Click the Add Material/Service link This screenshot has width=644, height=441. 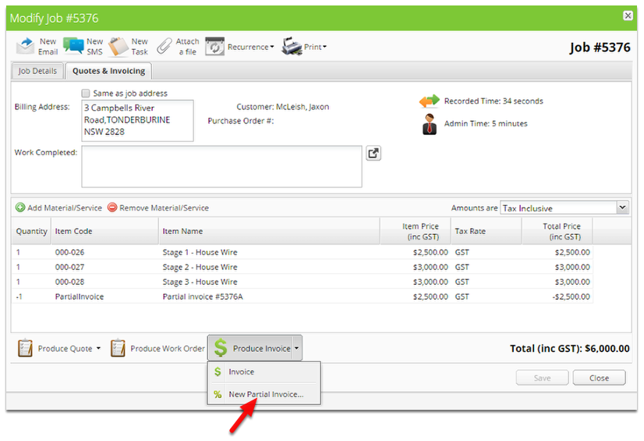pos(65,208)
